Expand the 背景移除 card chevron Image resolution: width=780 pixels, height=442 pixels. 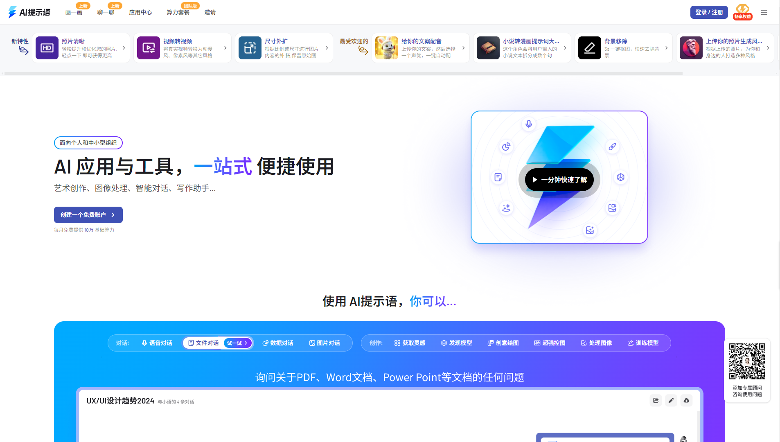pos(667,48)
